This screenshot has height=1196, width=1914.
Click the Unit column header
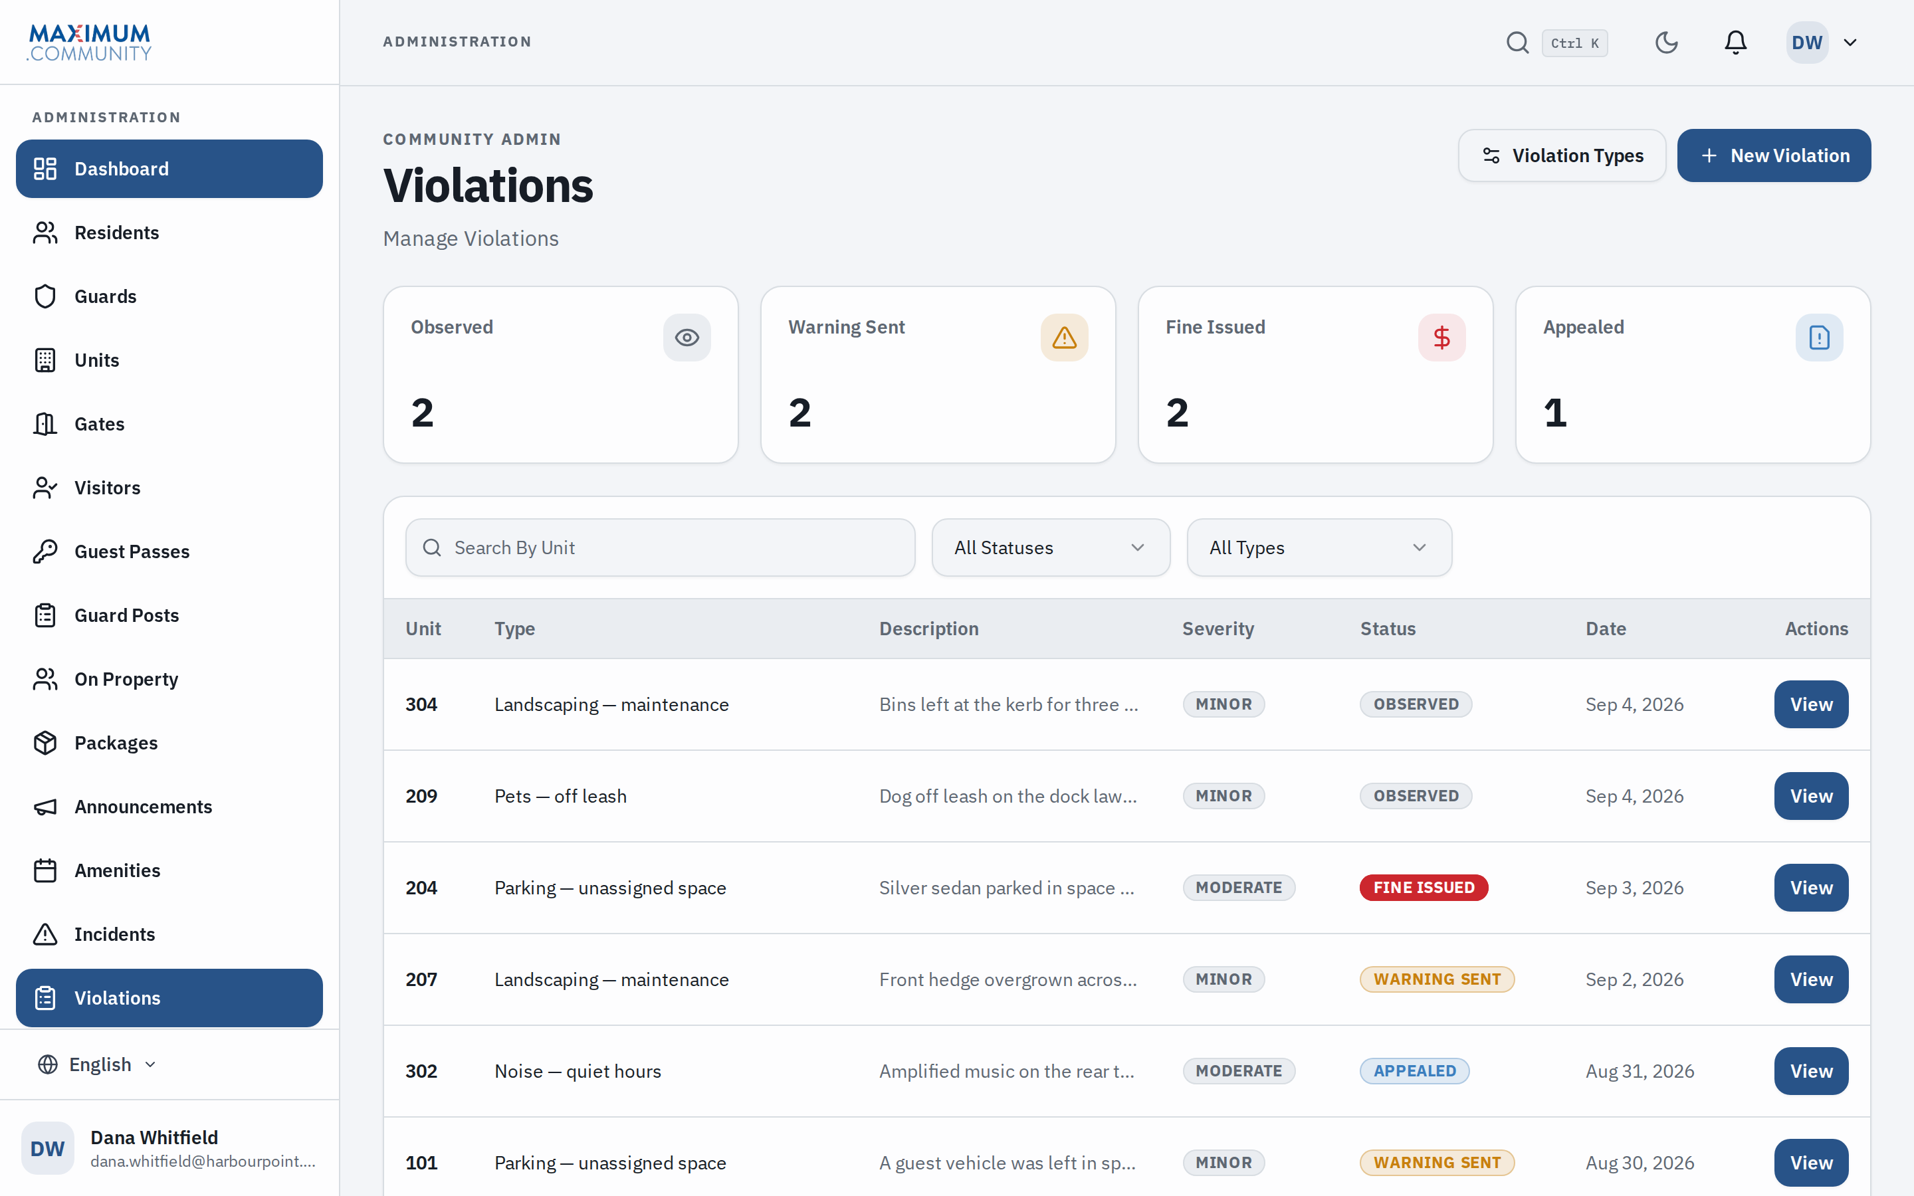pyautogui.click(x=423, y=629)
